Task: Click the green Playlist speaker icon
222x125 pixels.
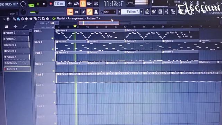Action: click(54, 18)
